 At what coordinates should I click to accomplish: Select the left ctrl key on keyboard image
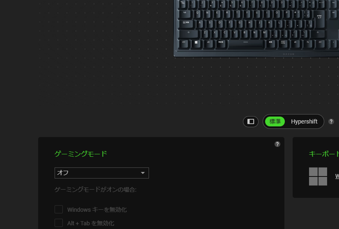point(184,44)
